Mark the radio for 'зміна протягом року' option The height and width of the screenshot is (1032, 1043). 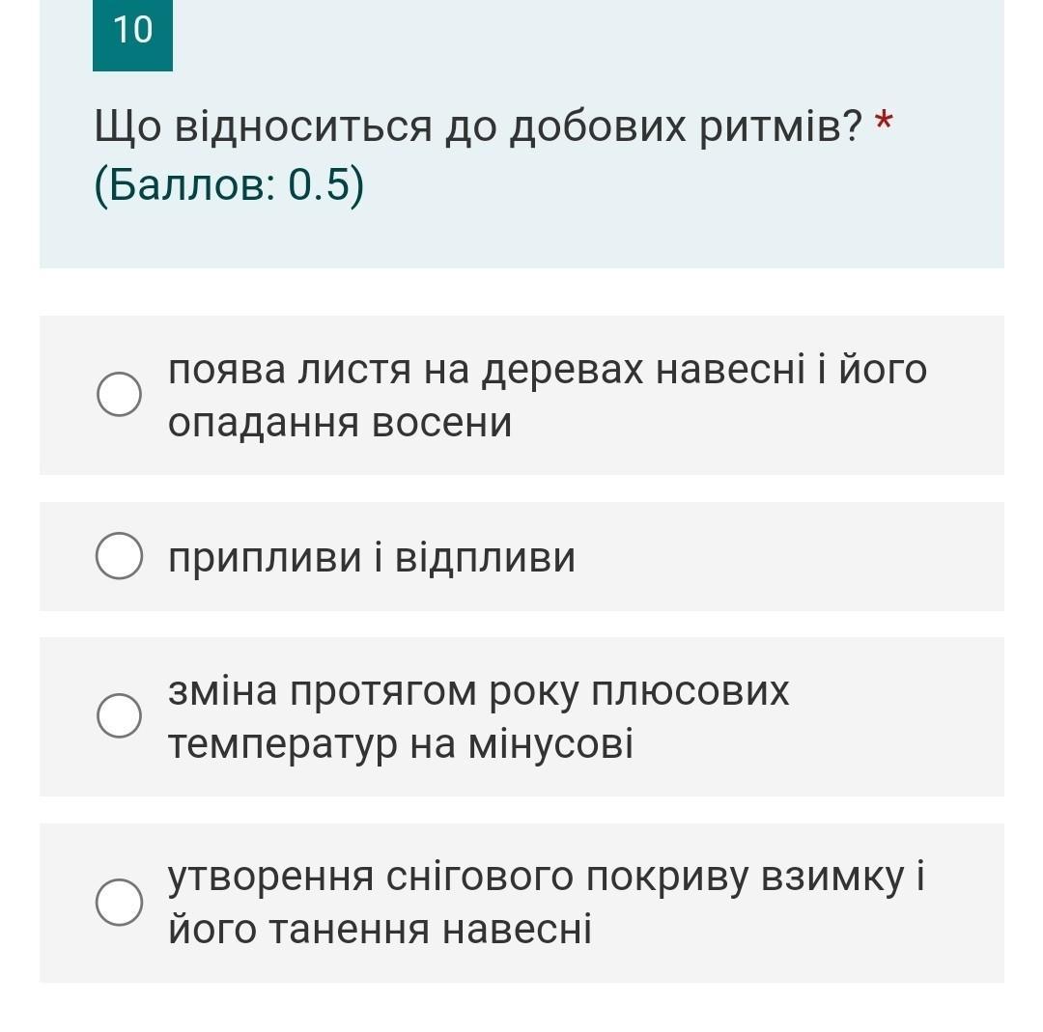[x=119, y=715]
